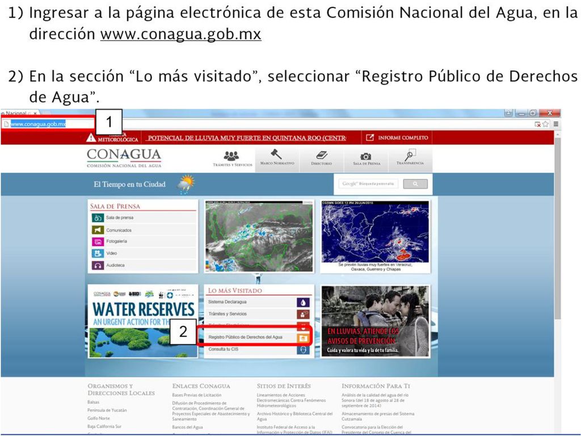
Task: Click El Tiempo en tu Ciudad
Action: tap(130, 185)
